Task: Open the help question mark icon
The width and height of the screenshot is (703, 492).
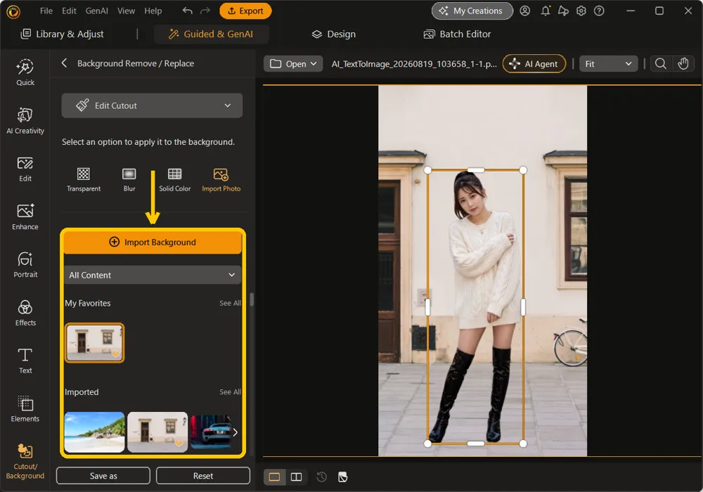Action: pyautogui.click(x=599, y=11)
